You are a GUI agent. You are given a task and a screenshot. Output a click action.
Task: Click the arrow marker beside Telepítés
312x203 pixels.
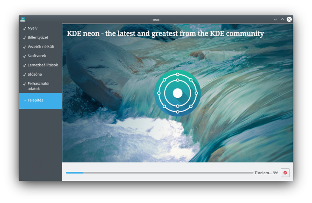point(25,101)
